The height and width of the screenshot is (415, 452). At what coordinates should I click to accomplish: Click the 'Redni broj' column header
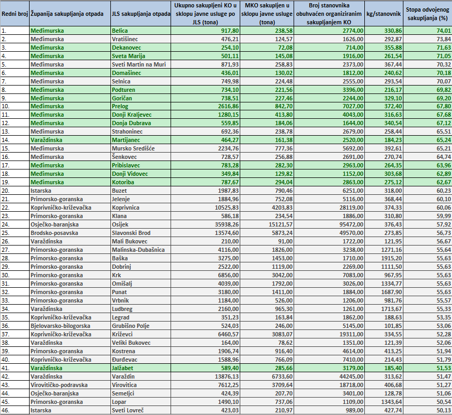coord(15,14)
